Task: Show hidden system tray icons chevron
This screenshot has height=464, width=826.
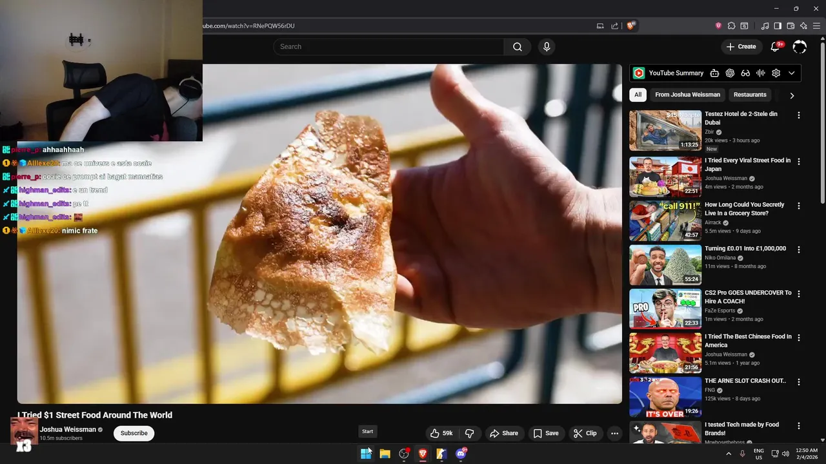Action: (729, 454)
